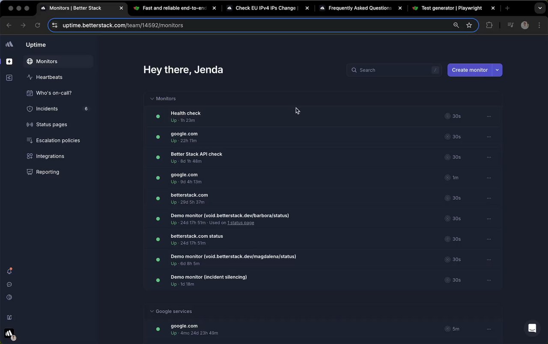This screenshot has width=548, height=344.
Task: Open the notifications bell in the left rail
Action: click(x=9, y=271)
